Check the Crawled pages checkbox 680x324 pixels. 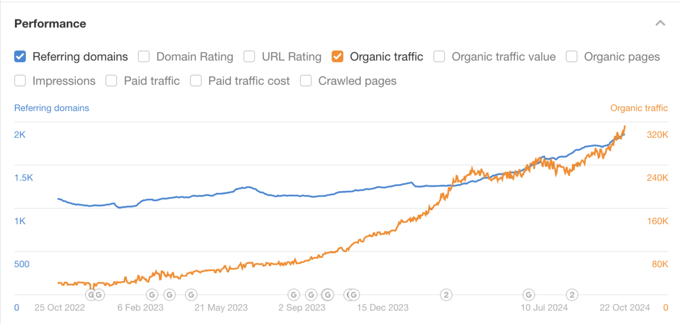pos(306,81)
